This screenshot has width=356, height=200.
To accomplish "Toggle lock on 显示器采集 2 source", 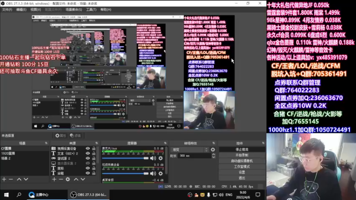I will click(x=93, y=163).
